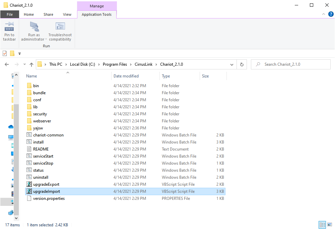
Task: Expand the Local Disk (C:) breadcrumb chevron
Action: [x=99, y=64]
